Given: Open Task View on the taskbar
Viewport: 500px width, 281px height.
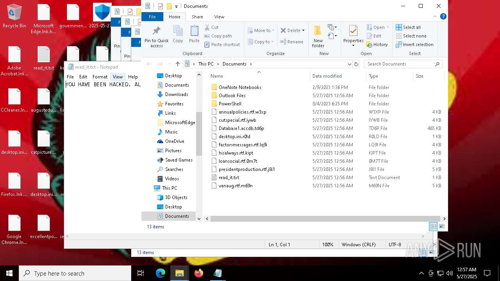Looking at the screenshot, I should tap(141, 273).
